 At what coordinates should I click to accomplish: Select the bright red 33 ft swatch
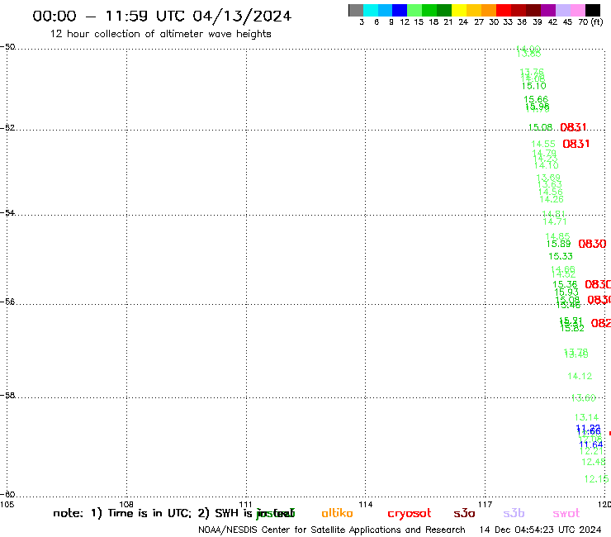(x=504, y=11)
